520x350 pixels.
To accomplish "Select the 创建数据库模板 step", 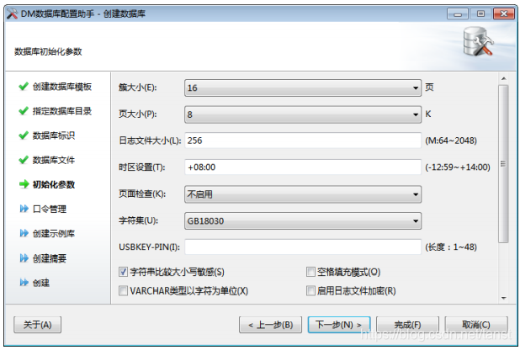I will [62, 87].
